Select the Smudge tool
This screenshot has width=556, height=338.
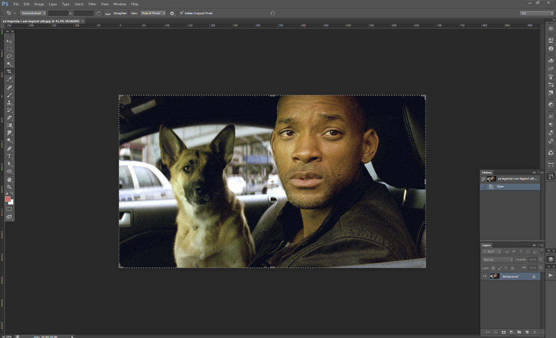[x=9, y=133]
